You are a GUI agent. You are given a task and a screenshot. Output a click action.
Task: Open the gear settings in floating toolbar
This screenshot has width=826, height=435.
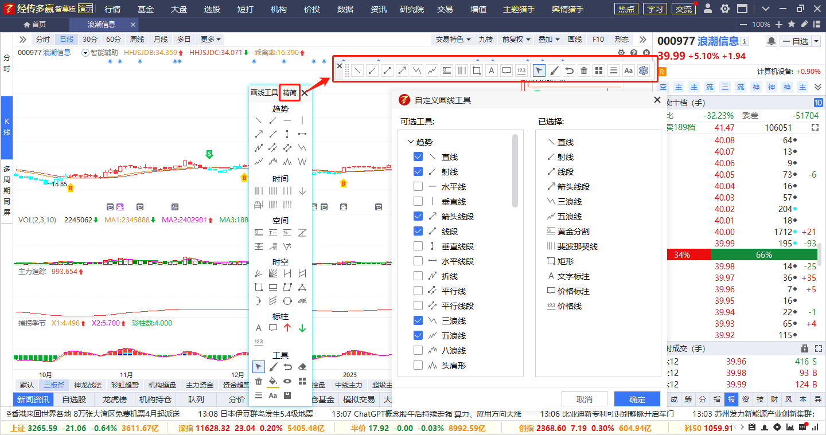pos(644,70)
